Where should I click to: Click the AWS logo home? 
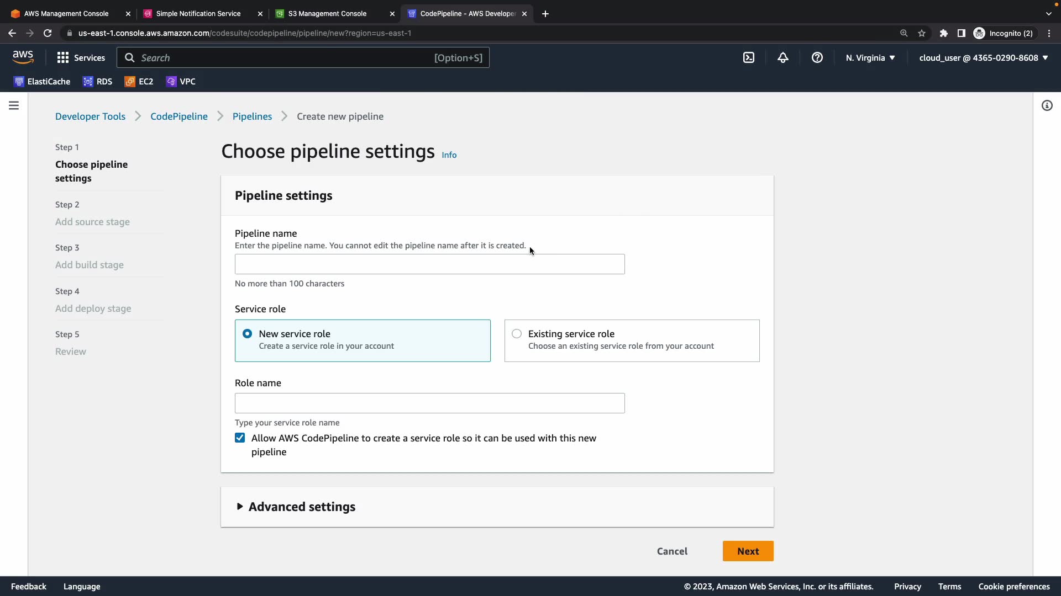click(x=23, y=57)
